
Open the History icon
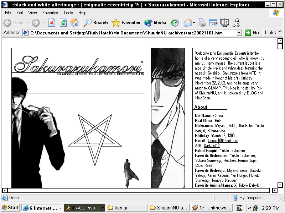[175, 23]
